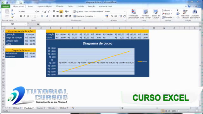Click the Cut scissors icon
This screenshot has width=203, height=114.
click(x=12, y=10)
